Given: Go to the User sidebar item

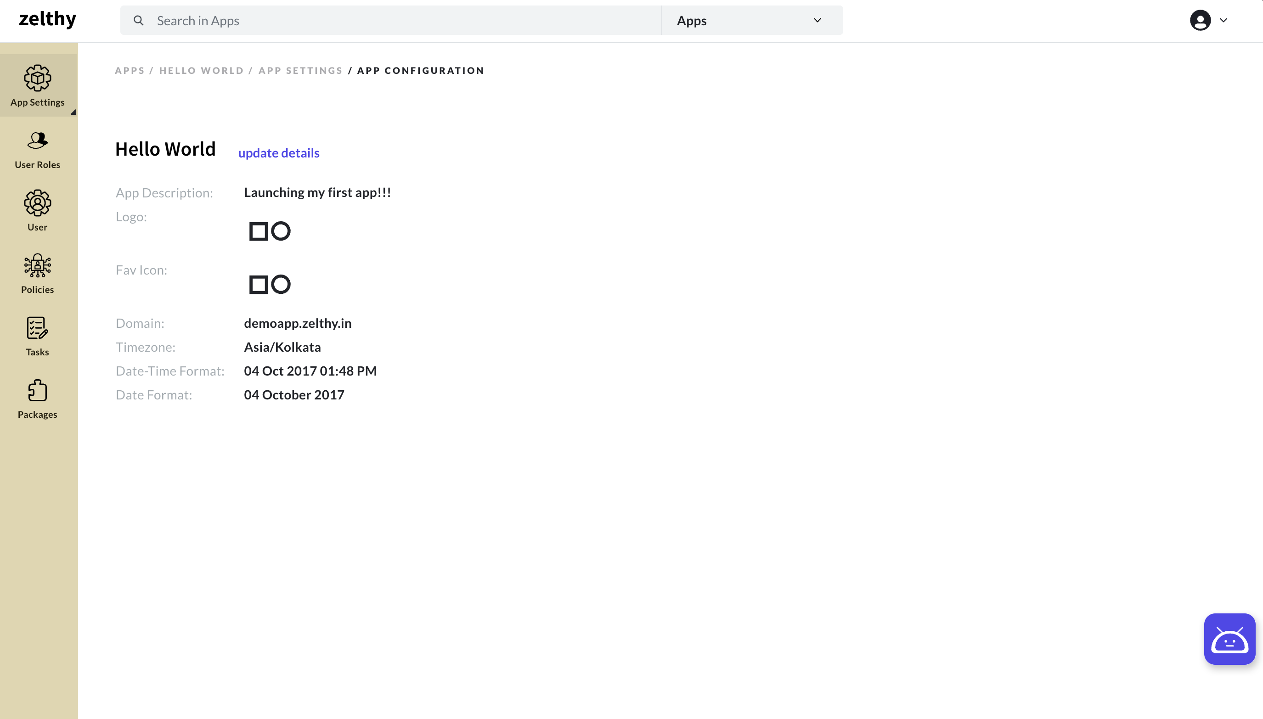Looking at the screenshot, I should coord(38,211).
